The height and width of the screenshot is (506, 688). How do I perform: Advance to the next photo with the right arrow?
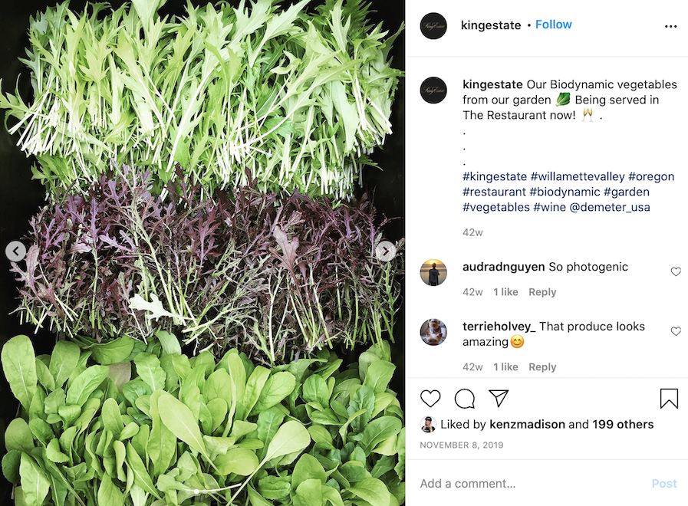tap(386, 251)
